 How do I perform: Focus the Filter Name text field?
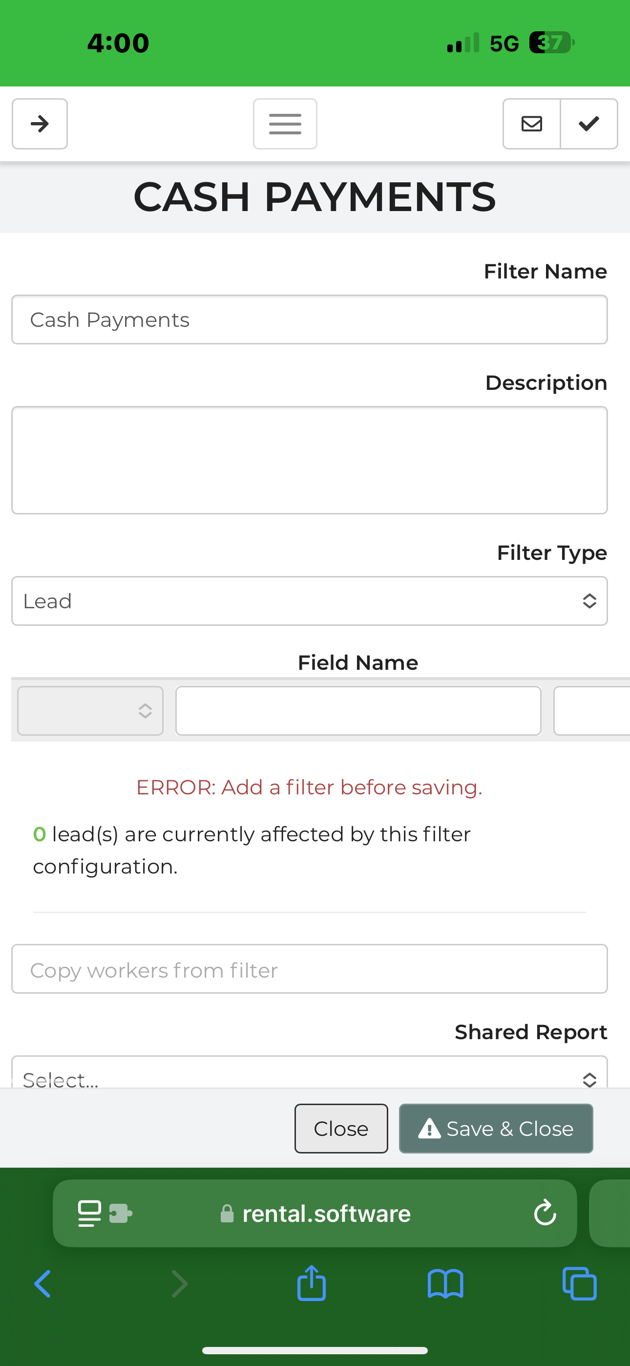pyautogui.click(x=309, y=320)
